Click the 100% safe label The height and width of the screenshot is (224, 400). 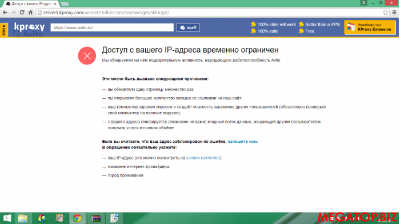[x=267, y=31]
